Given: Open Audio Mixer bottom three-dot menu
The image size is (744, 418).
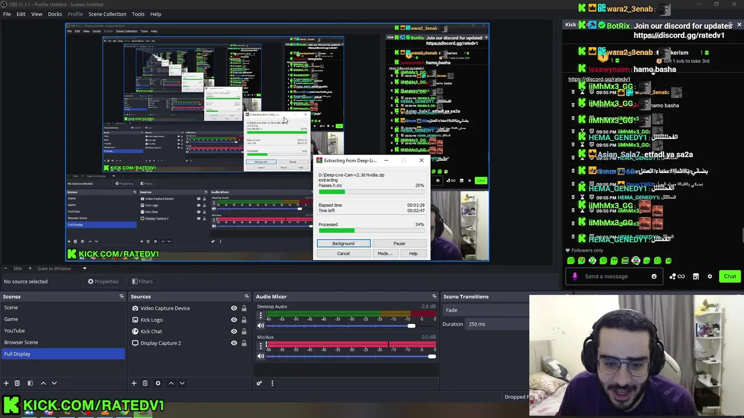Looking at the screenshot, I should pos(272,383).
